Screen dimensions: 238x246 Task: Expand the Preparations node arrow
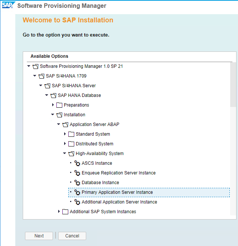53,105
